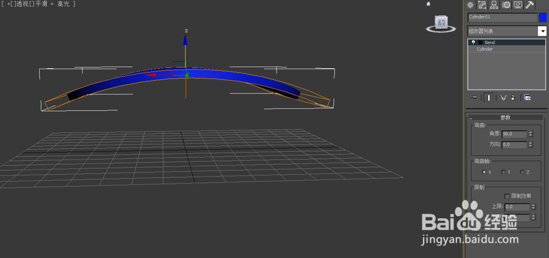Click the ViewCube home icon

[x=428, y=4]
